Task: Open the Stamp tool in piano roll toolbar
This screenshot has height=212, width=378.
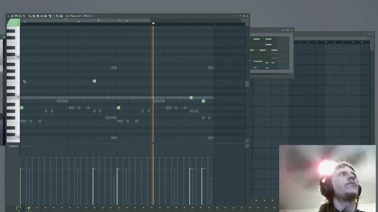Action: 20,16
